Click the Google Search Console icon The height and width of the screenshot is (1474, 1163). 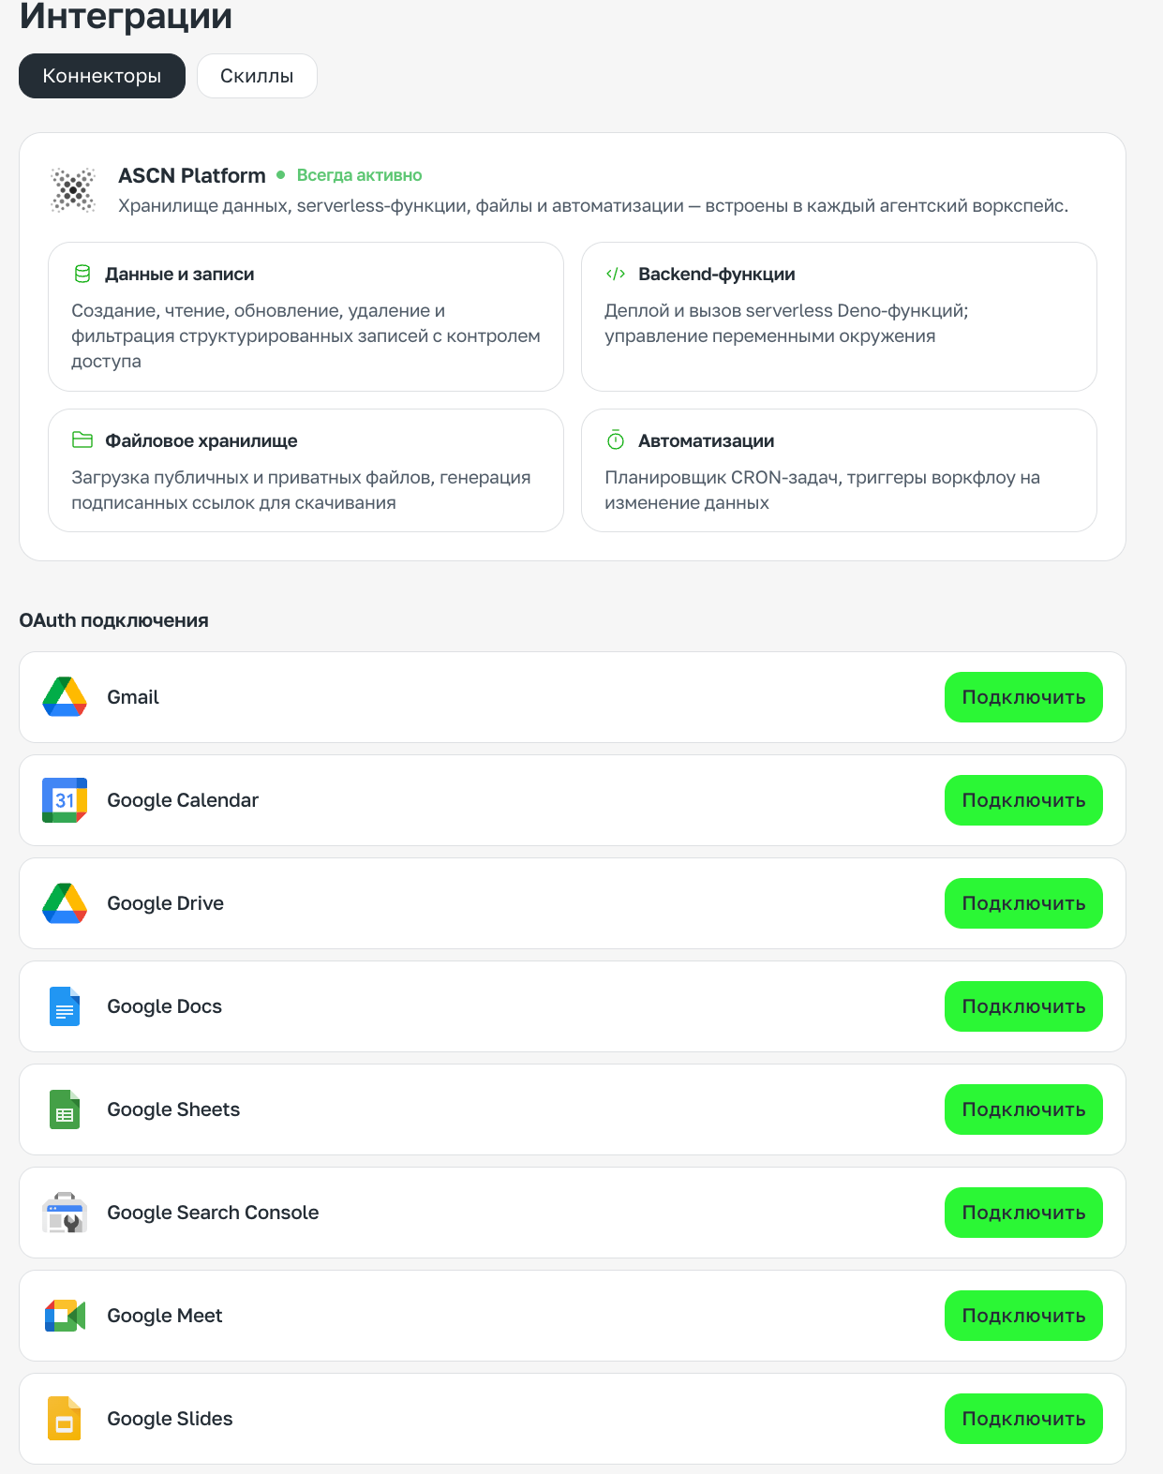tap(65, 1213)
